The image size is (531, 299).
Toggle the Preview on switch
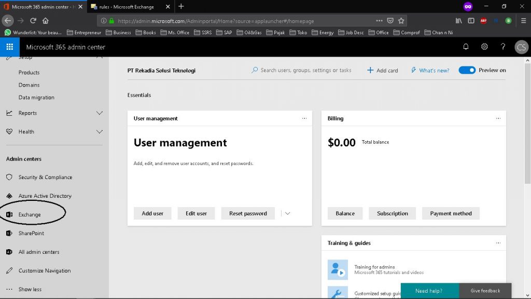[467, 70]
